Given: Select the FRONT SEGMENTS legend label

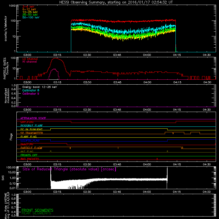Looking at the screenshot, I should pyautogui.click(x=38, y=210).
